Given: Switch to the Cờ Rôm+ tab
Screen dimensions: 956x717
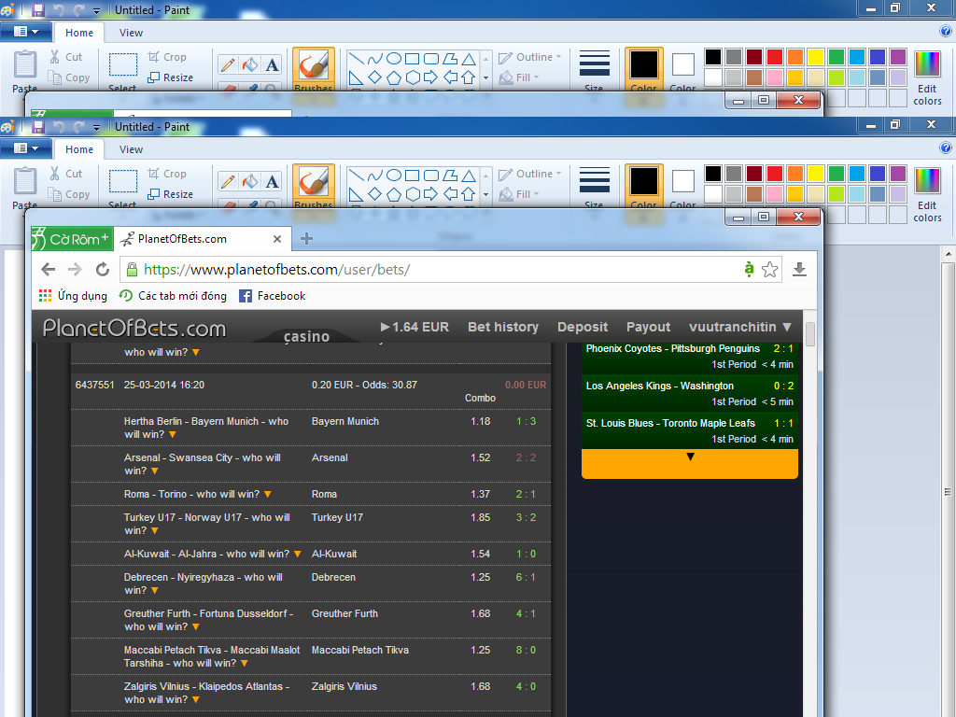Looking at the screenshot, I should pos(72,239).
